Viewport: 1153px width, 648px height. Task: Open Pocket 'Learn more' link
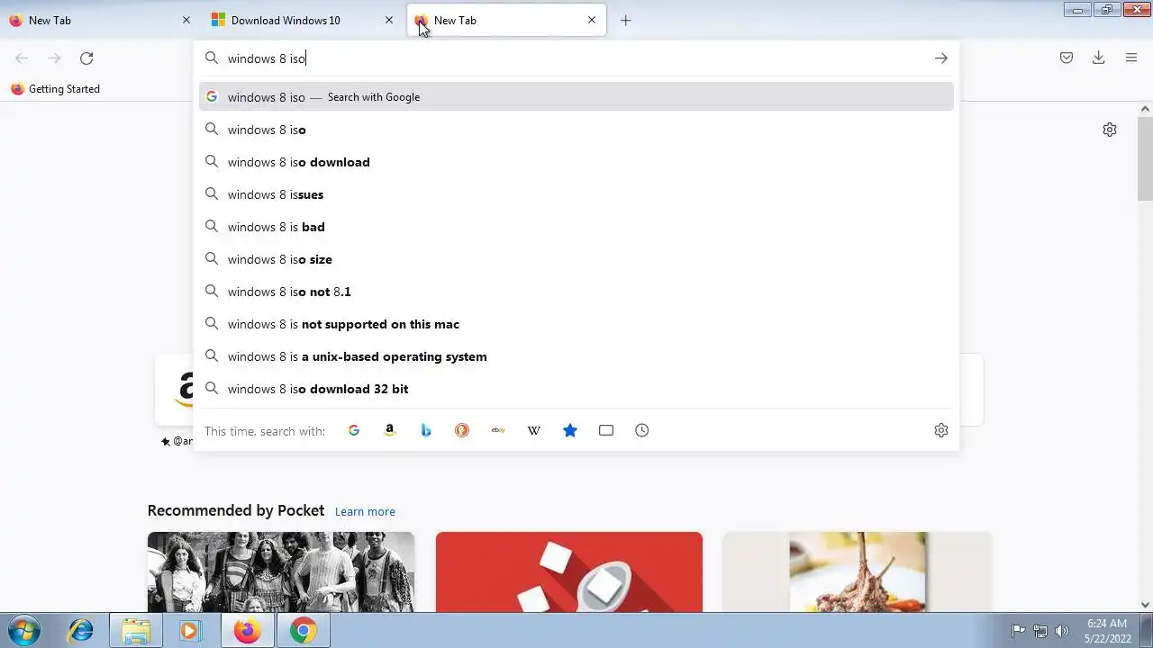(365, 511)
